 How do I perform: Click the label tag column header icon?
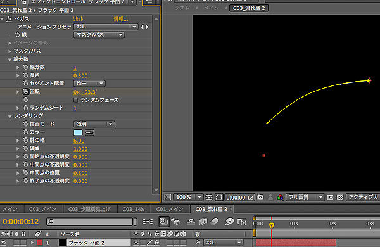pyautogui.click(x=37, y=234)
